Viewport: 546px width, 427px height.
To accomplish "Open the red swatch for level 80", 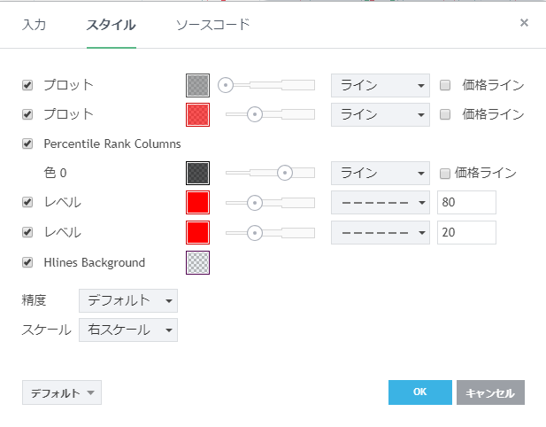I will pos(197,203).
